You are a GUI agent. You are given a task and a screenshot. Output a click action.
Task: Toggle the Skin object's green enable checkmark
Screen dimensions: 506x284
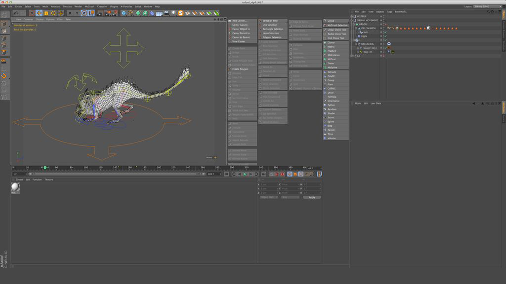(x=384, y=33)
